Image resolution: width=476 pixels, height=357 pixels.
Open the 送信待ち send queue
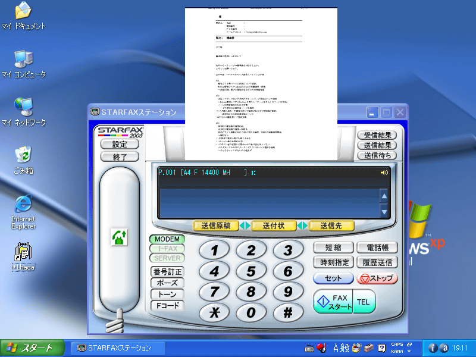click(377, 155)
